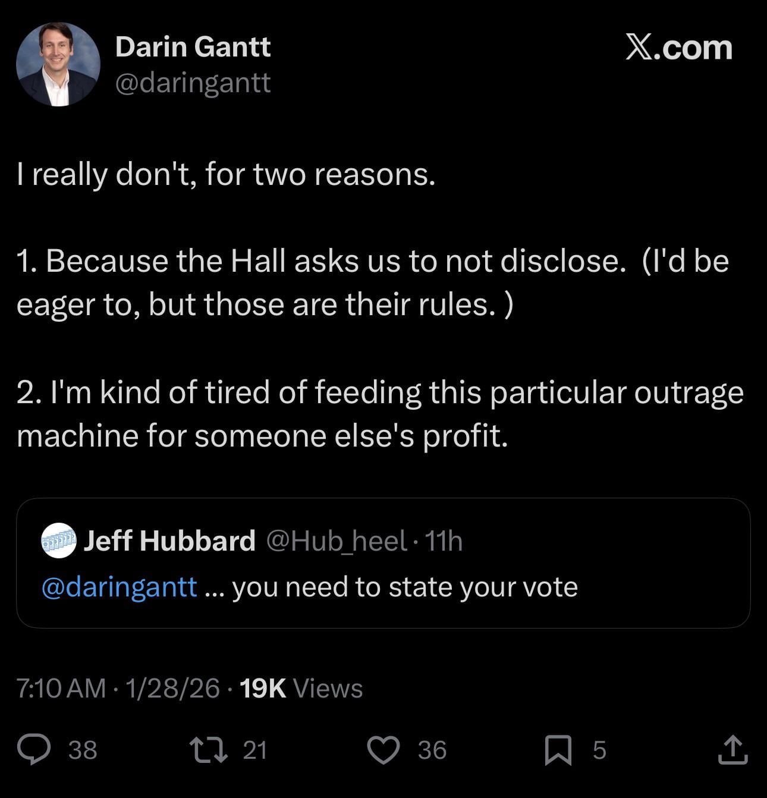Click the 21 reposts count

point(255,750)
